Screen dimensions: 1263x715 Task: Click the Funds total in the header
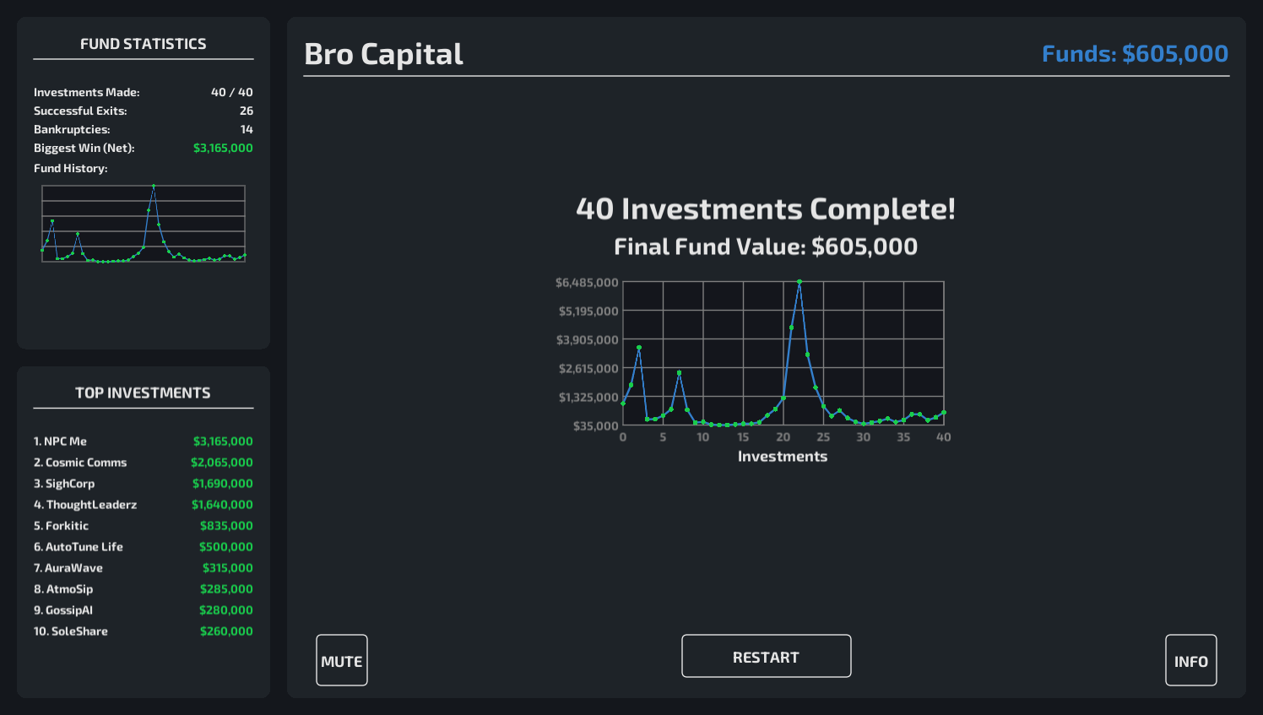1134,54
